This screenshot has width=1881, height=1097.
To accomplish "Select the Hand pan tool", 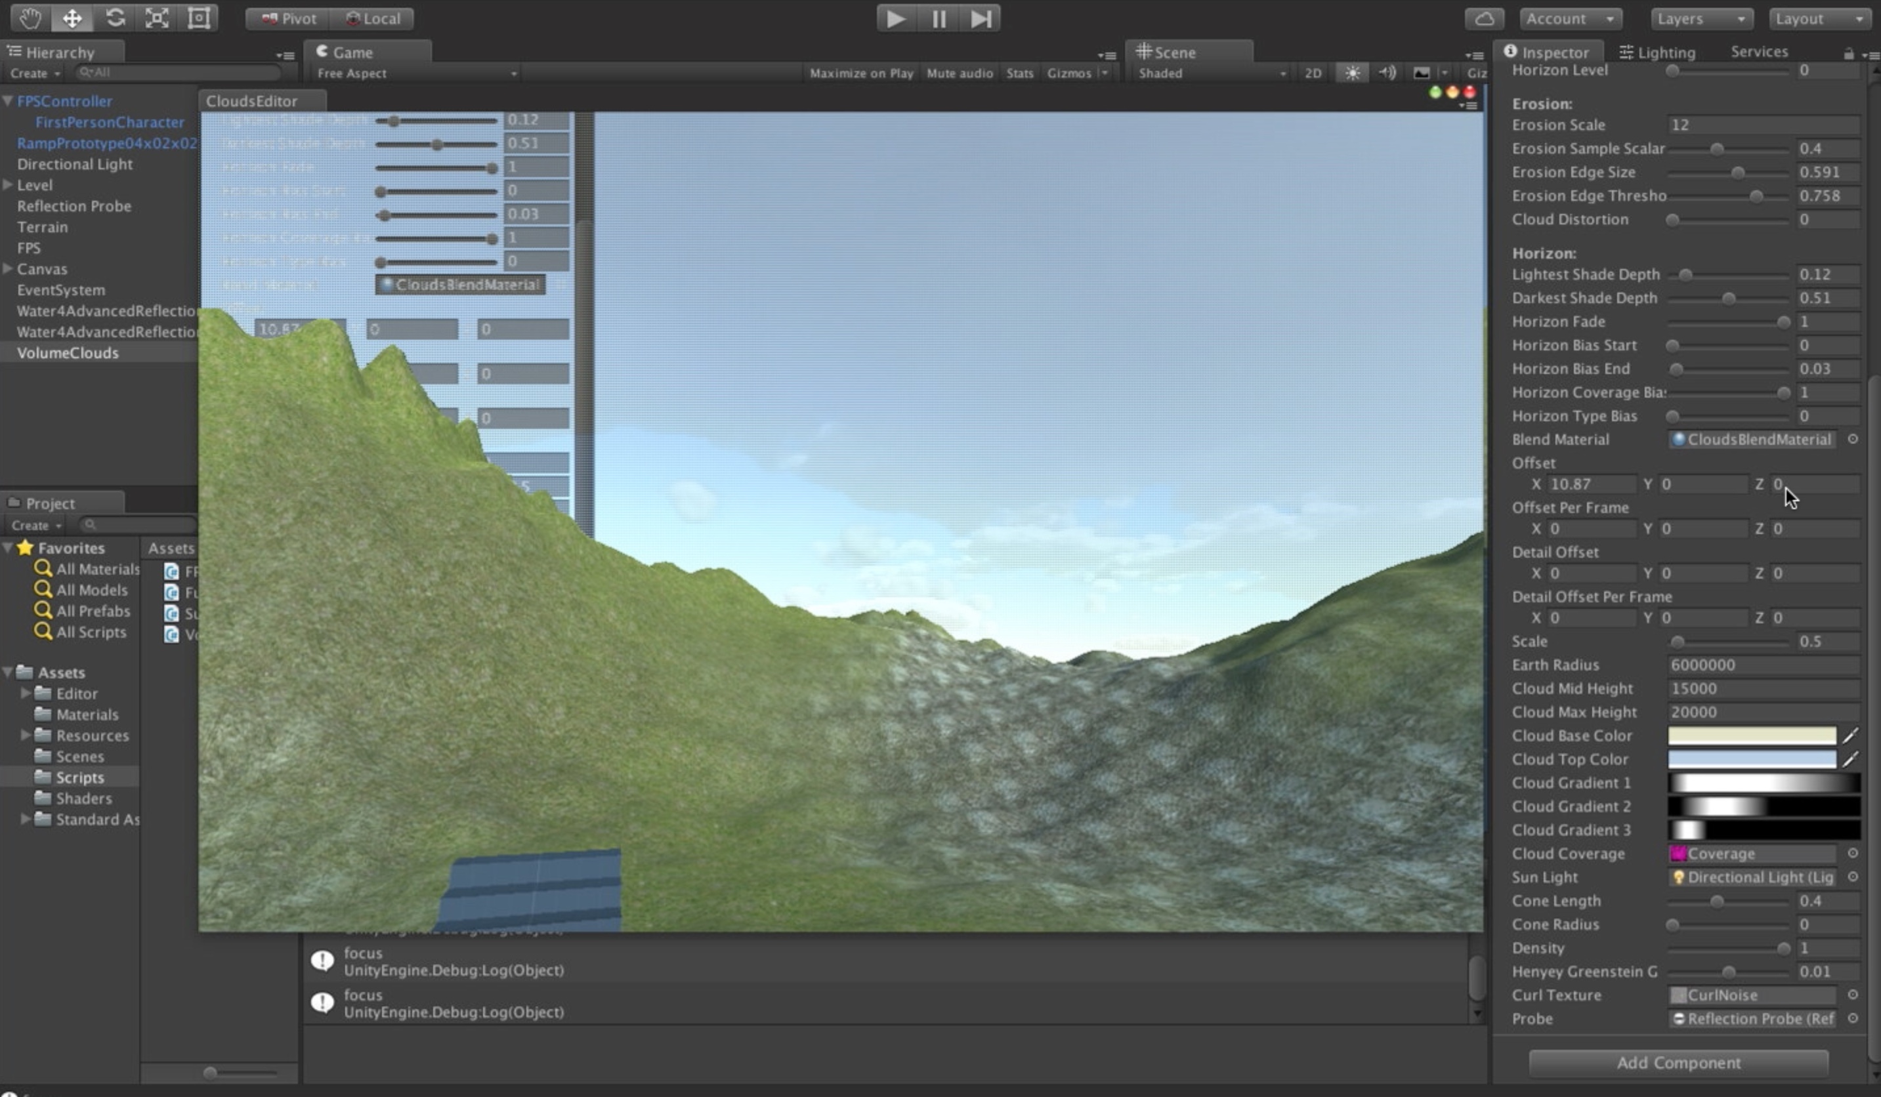I will pos(30,18).
